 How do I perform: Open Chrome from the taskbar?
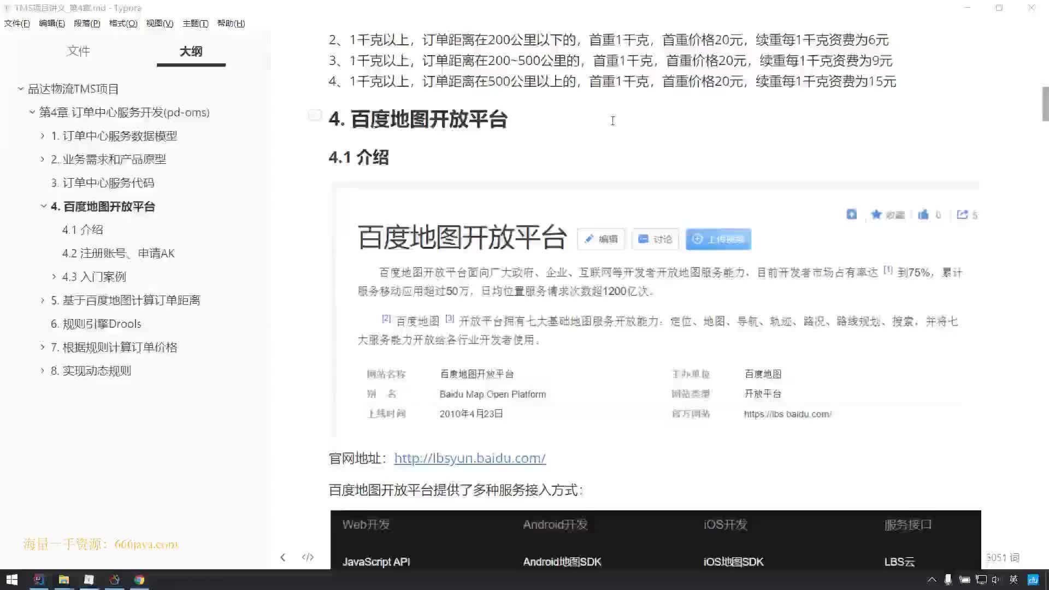(x=139, y=580)
